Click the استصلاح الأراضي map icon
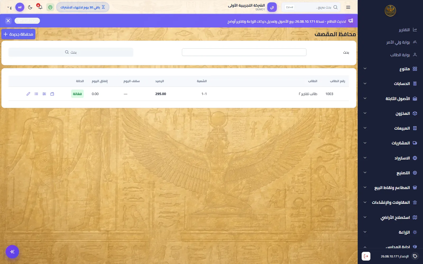 (415, 217)
